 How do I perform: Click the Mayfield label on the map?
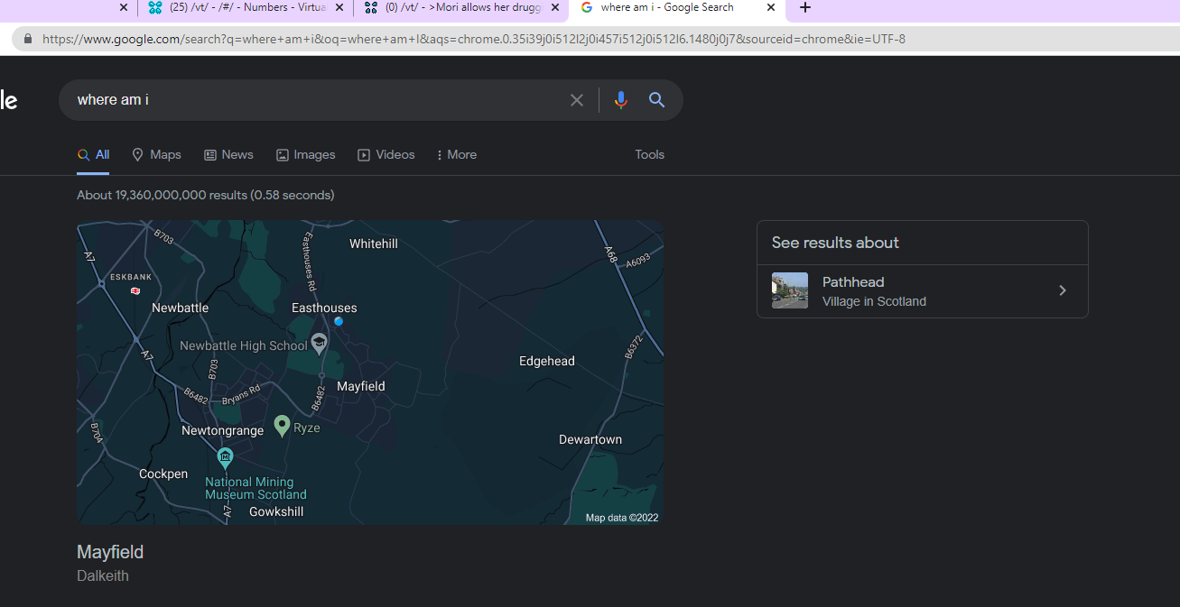[361, 387]
